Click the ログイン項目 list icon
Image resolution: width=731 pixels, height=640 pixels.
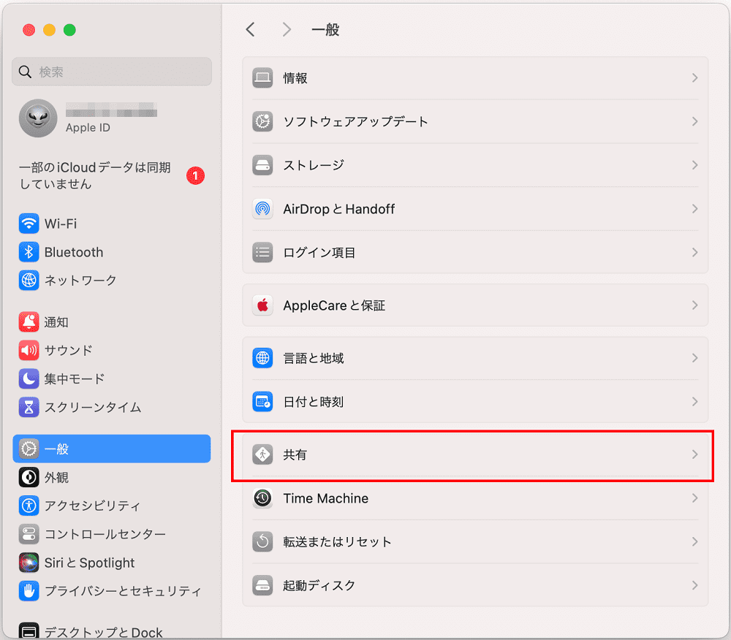tap(262, 253)
